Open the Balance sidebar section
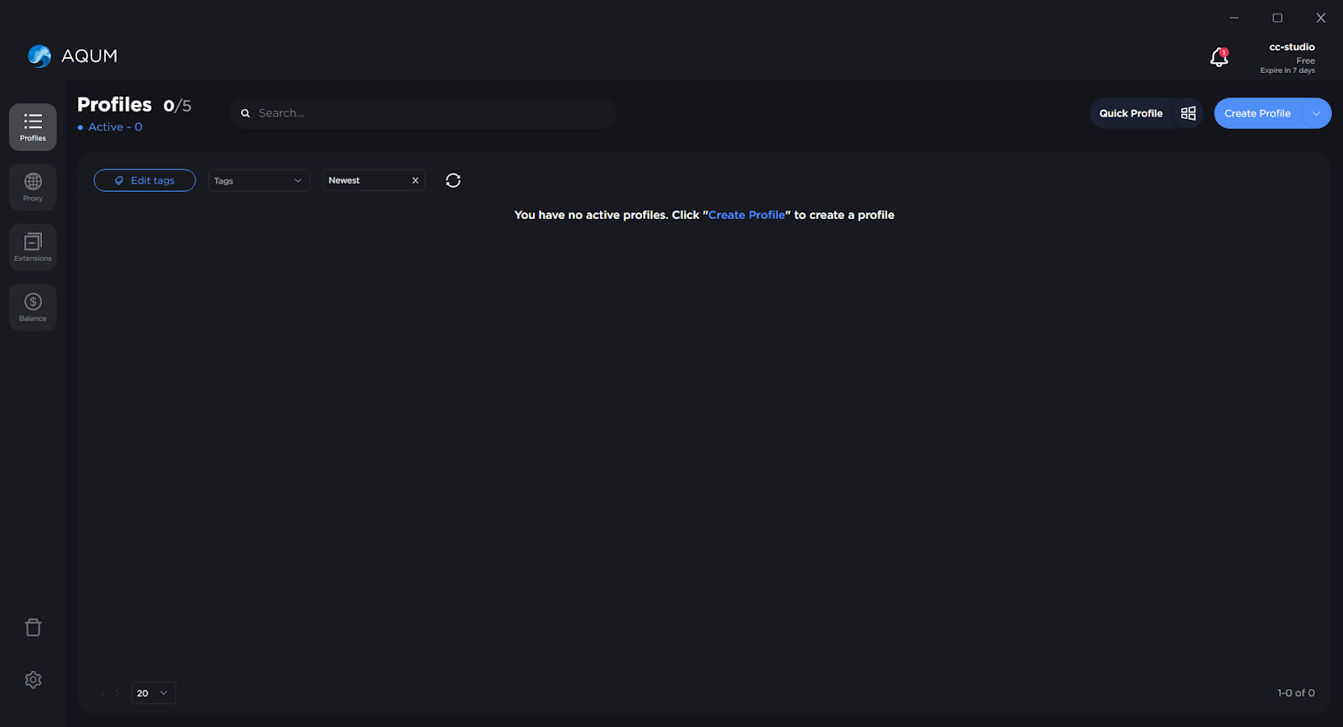This screenshot has height=727, width=1343. click(x=33, y=307)
